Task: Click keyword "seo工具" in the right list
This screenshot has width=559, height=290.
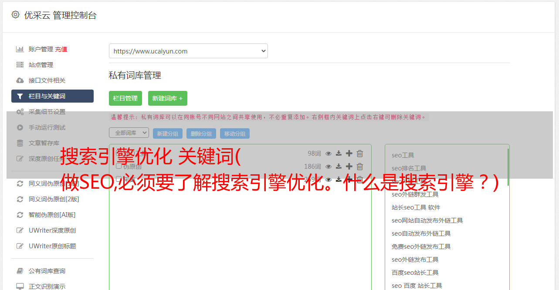Action: pos(403,155)
